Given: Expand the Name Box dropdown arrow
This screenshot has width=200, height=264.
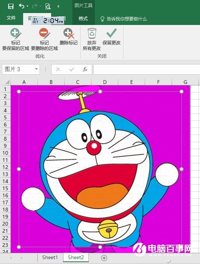Looking at the screenshot, I should click(36, 69).
